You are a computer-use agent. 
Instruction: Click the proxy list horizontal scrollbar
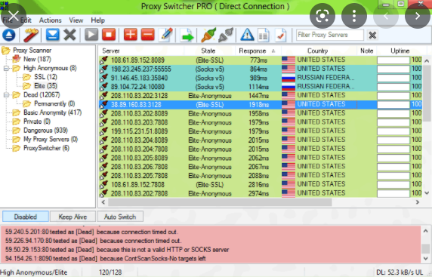click(220, 202)
